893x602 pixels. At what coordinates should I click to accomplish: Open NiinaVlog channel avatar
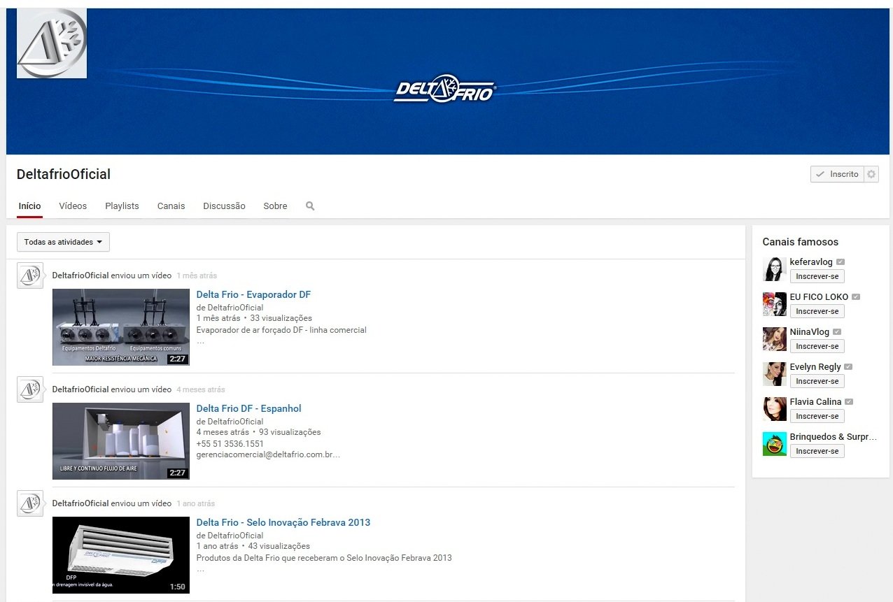(x=775, y=339)
